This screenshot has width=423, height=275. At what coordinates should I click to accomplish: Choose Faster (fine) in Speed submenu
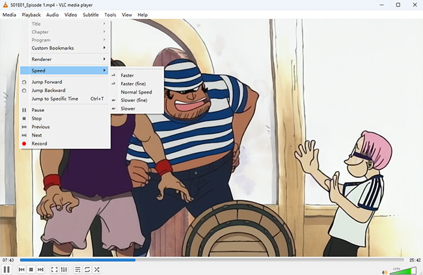(137, 84)
